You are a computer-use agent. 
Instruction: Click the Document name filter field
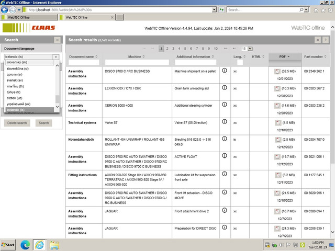click(84, 62)
